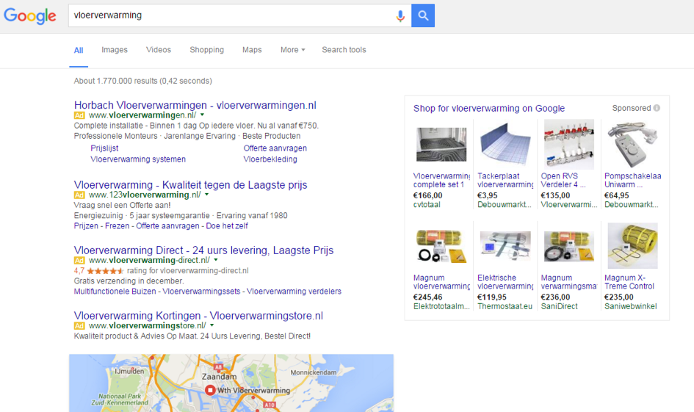Click Magnum X-Treme Control product image
Screen dimensions: 694x412
point(632,246)
